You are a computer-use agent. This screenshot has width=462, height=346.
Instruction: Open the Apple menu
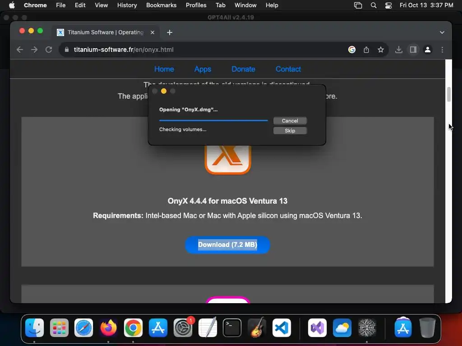(12, 5)
